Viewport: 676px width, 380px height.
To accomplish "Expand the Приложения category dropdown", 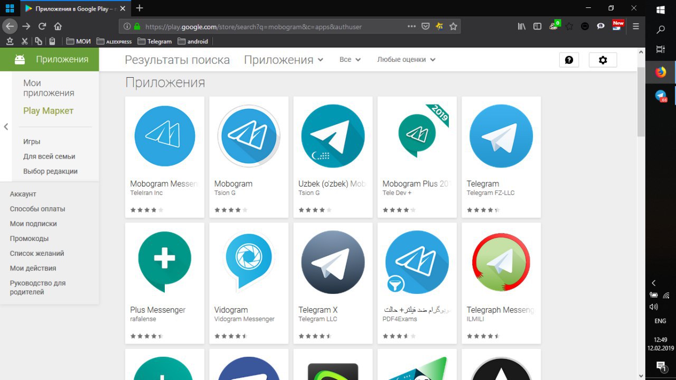I will click(284, 60).
